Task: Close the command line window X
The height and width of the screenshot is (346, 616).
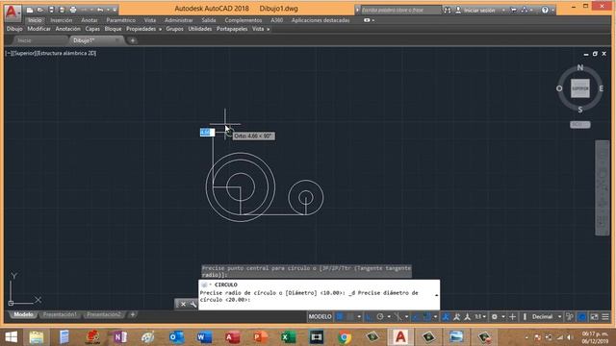Action: 183,304
